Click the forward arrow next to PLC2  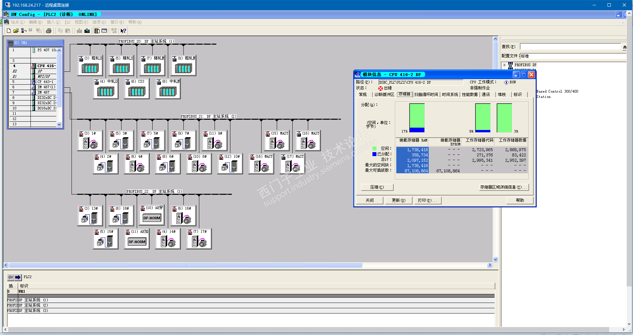(x=18, y=277)
